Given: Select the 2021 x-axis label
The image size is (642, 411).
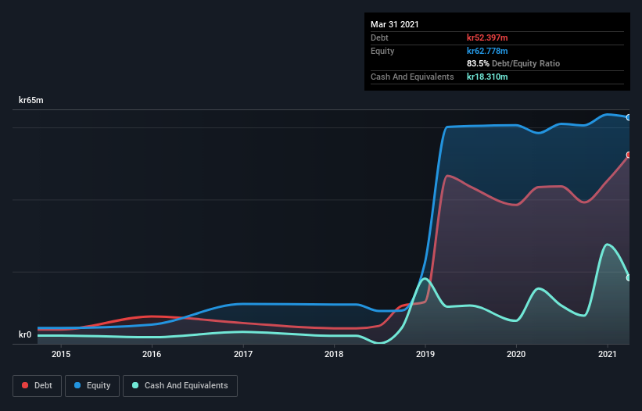Looking at the screenshot, I should 608,354.
